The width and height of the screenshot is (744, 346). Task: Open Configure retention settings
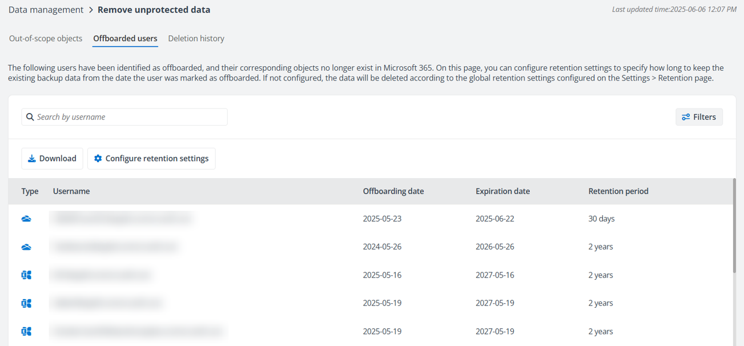151,158
